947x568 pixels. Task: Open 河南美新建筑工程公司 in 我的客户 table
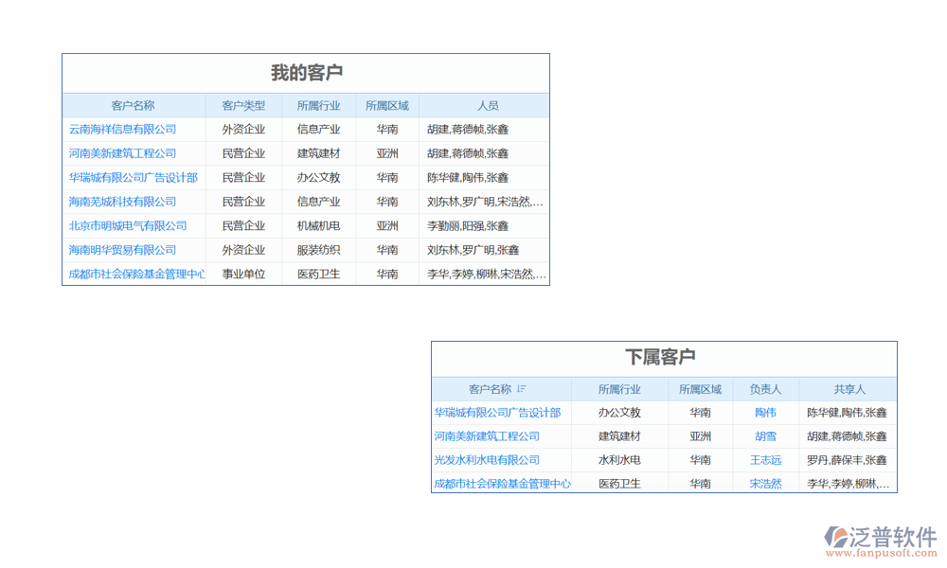pyautogui.click(x=122, y=153)
